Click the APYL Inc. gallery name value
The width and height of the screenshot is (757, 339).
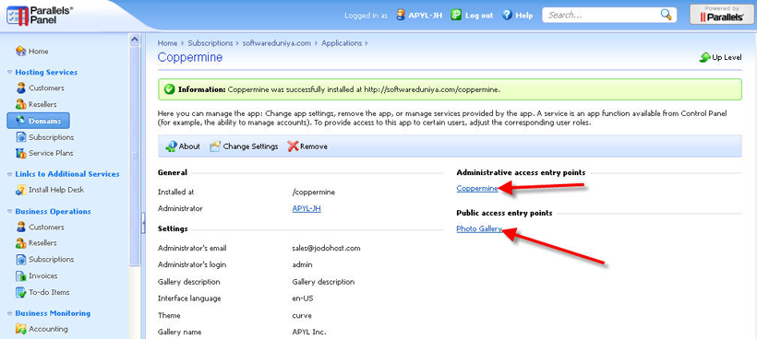pyautogui.click(x=309, y=333)
